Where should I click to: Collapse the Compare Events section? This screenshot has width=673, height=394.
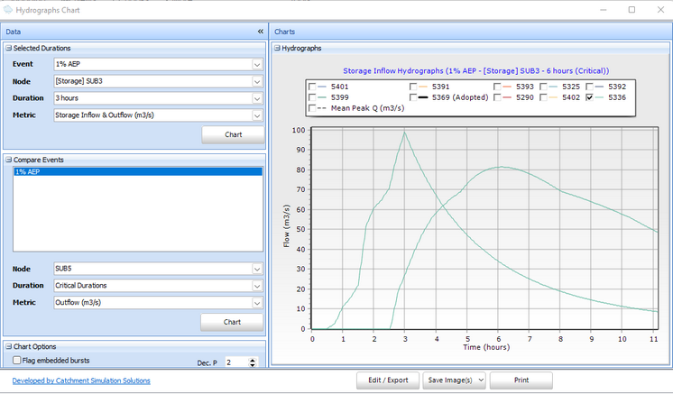[9, 160]
